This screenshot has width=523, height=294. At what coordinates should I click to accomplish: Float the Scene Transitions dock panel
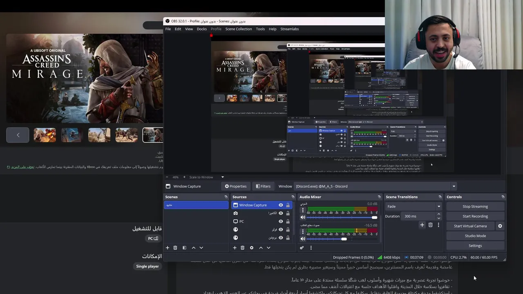[x=440, y=197]
